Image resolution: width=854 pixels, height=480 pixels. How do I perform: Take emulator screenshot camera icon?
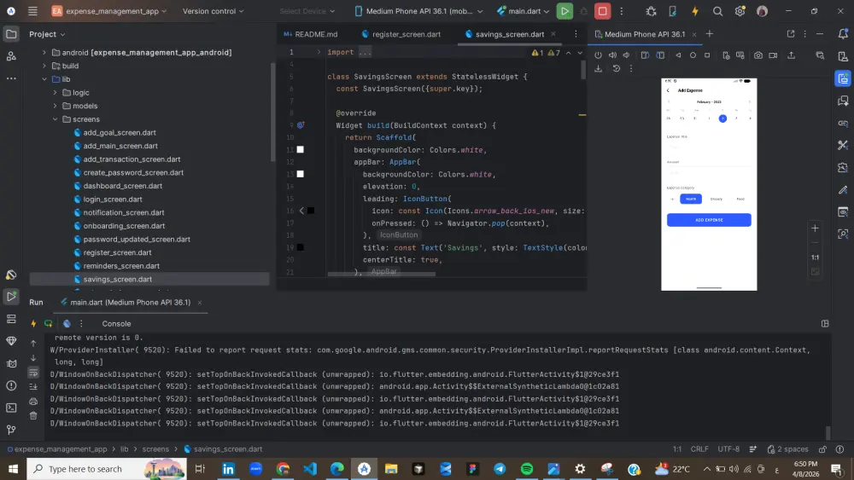(x=758, y=55)
